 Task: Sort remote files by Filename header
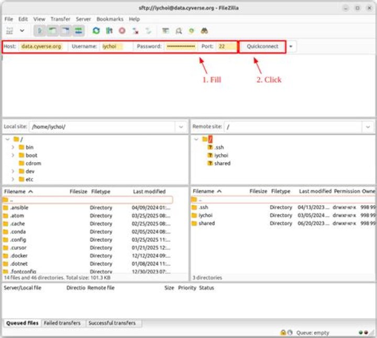click(207, 191)
